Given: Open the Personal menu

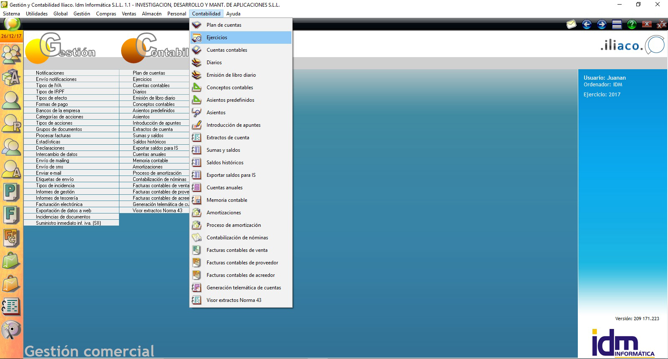Looking at the screenshot, I should [177, 14].
